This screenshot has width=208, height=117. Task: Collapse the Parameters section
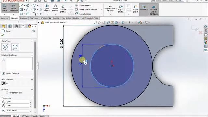[x=32, y=98]
